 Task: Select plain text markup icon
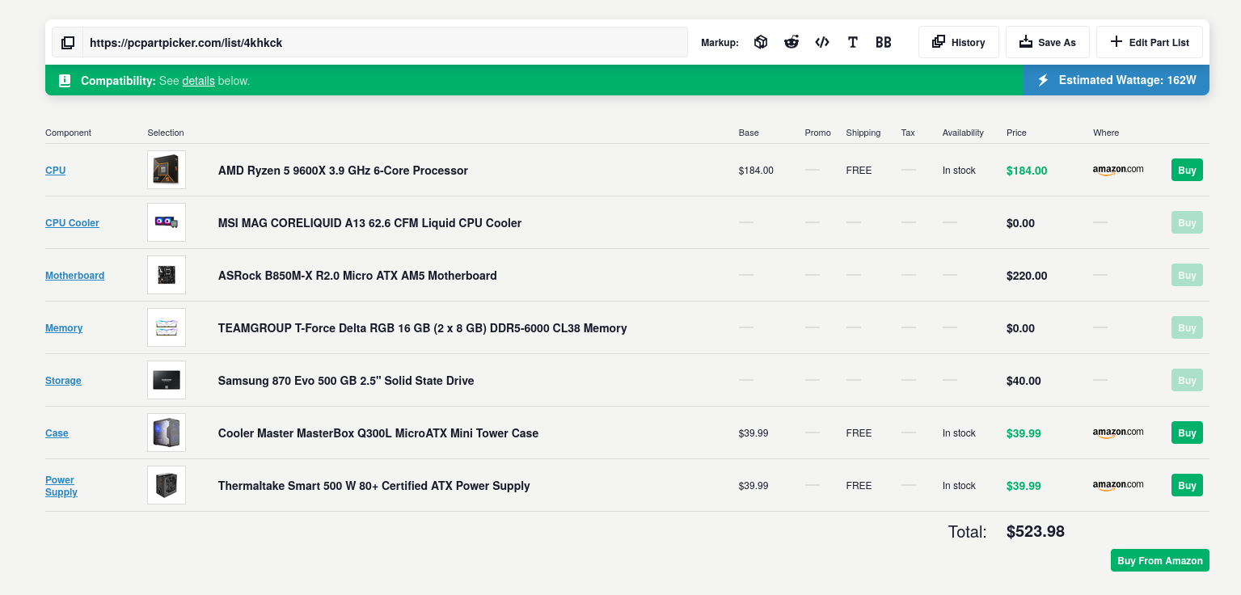(x=853, y=42)
